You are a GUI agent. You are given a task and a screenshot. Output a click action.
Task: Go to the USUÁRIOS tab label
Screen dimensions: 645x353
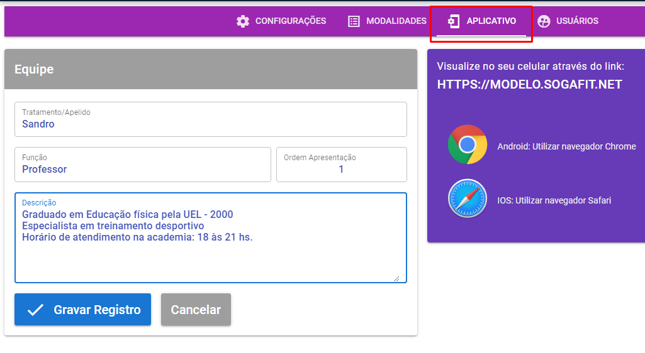[577, 21]
